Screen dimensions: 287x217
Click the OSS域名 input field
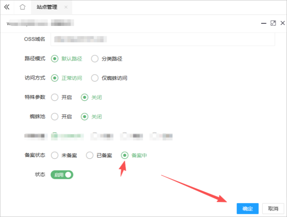point(163,39)
